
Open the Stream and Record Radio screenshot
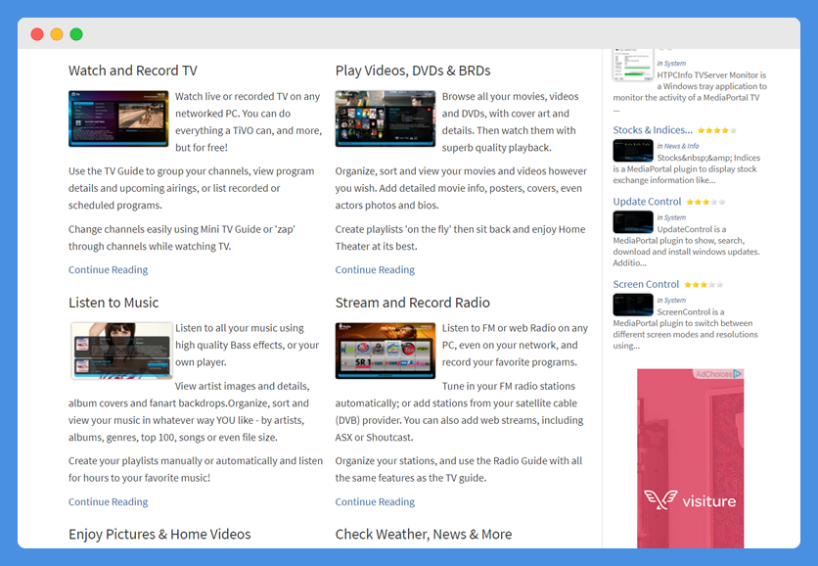(x=386, y=351)
